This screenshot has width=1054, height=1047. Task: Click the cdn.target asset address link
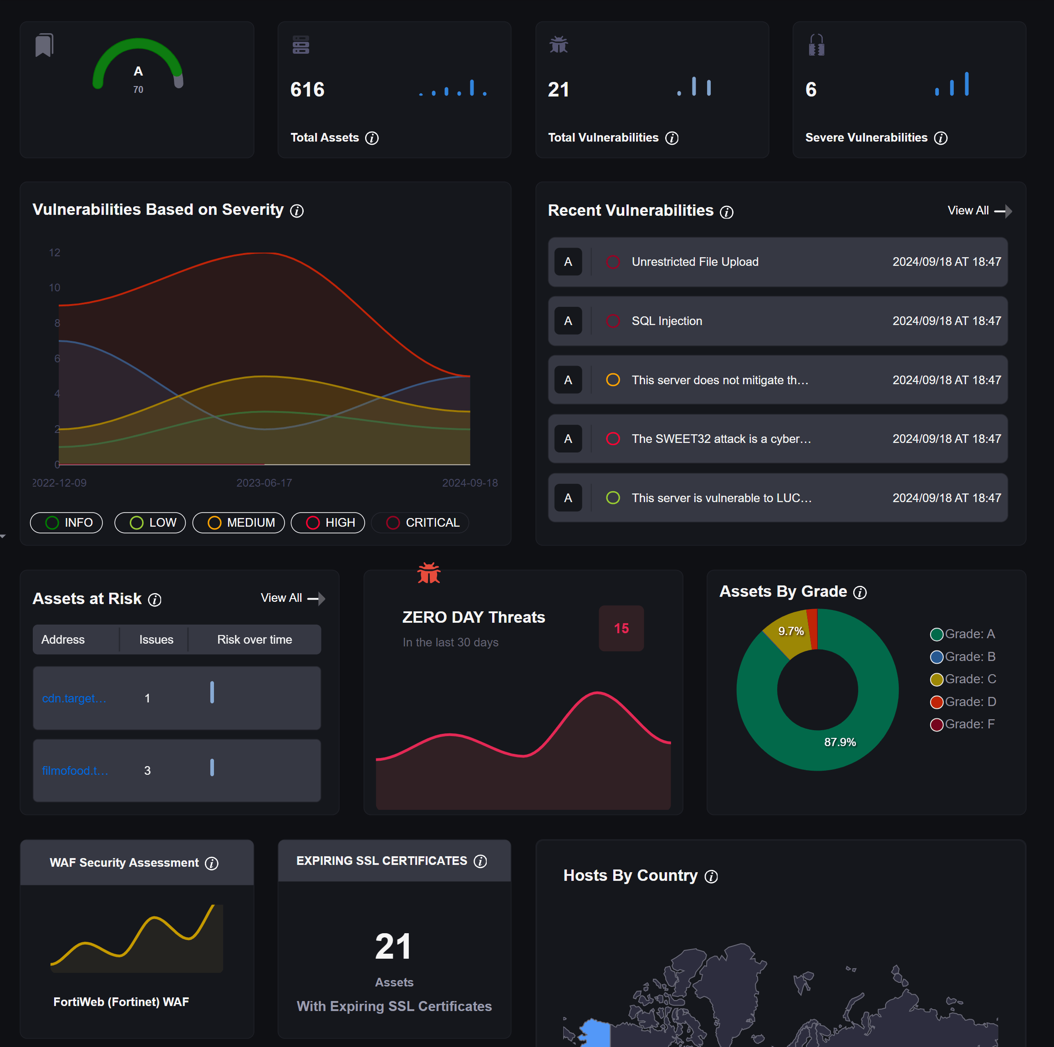[74, 698]
